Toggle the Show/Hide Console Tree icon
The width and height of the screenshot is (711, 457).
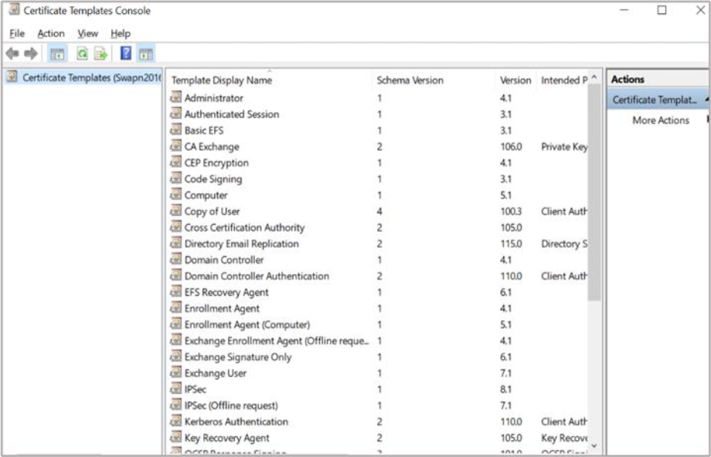pos(57,54)
